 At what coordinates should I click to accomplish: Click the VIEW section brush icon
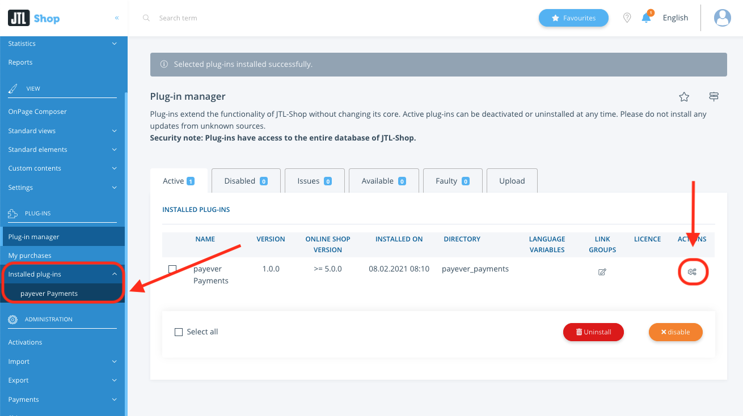[13, 89]
